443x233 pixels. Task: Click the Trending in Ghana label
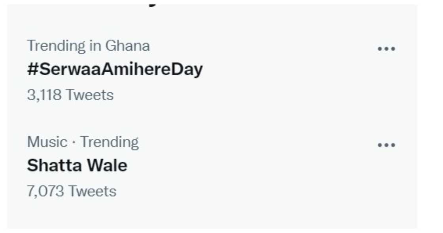(x=88, y=46)
